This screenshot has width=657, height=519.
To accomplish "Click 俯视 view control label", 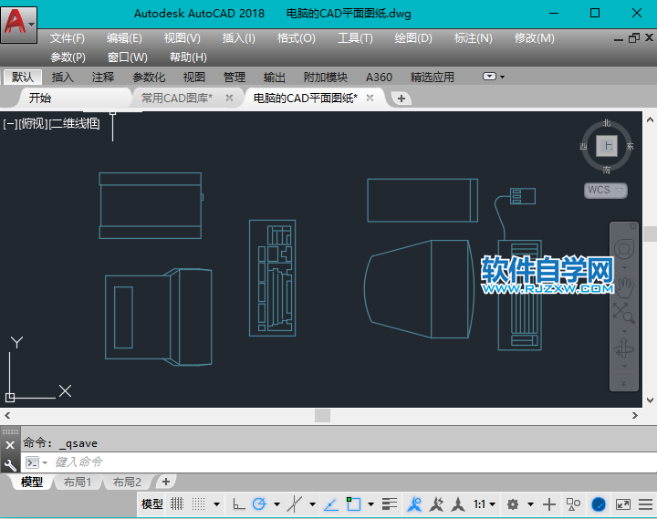I will 34,124.
